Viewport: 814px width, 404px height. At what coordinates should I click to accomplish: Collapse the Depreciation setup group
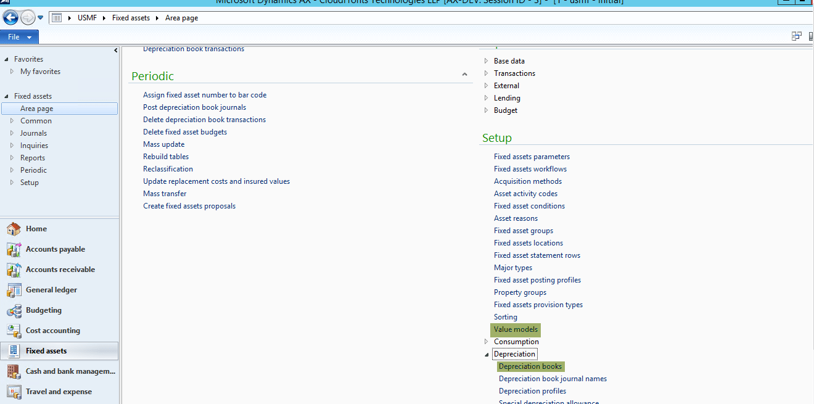(x=486, y=354)
